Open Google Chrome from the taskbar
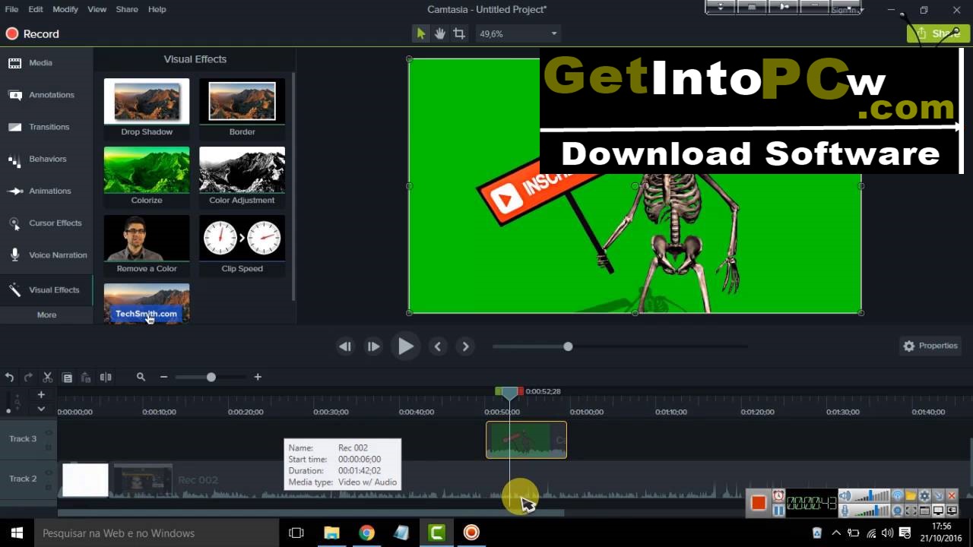973x547 pixels. [366, 533]
